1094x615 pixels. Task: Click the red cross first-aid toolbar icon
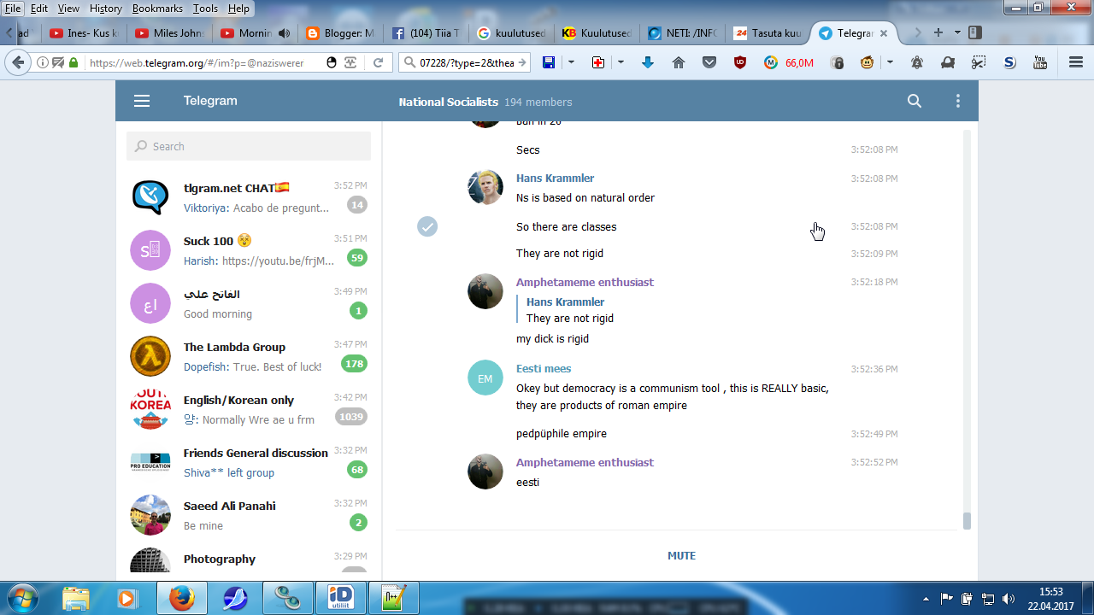(x=598, y=62)
